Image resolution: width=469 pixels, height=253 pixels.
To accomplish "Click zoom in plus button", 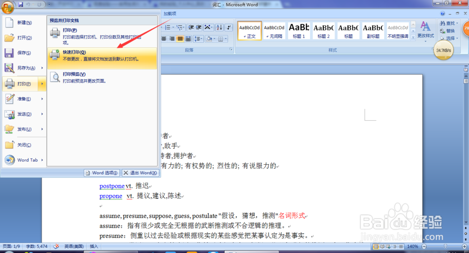I will 464,246.
